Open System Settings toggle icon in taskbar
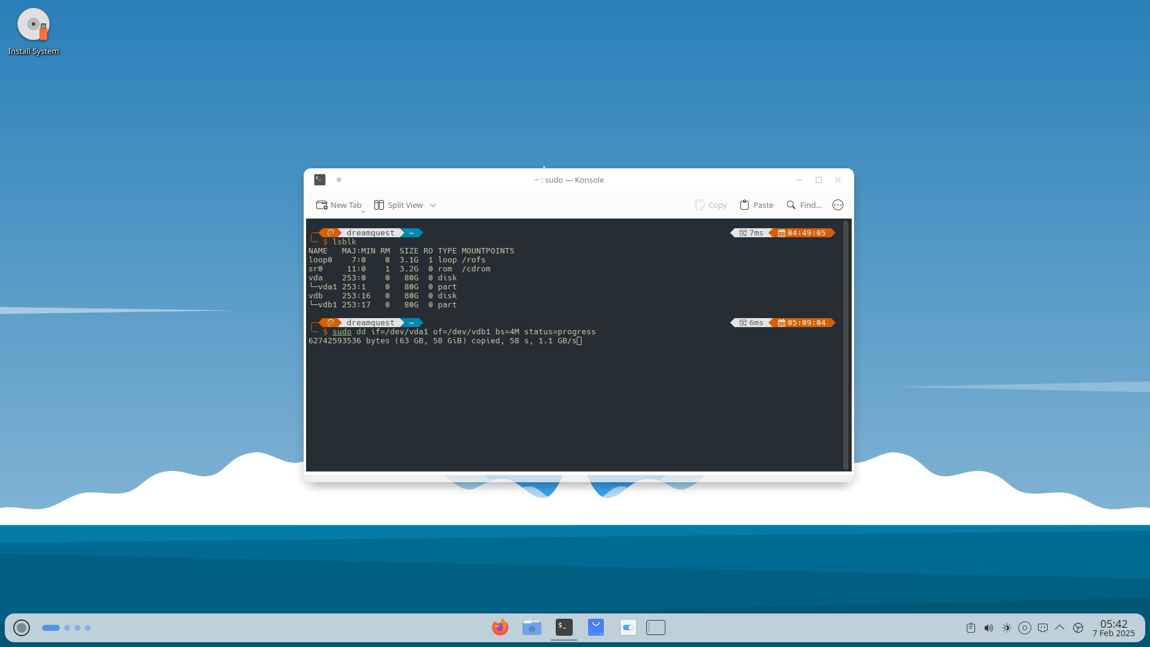The height and width of the screenshot is (647, 1150). [628, 627]
